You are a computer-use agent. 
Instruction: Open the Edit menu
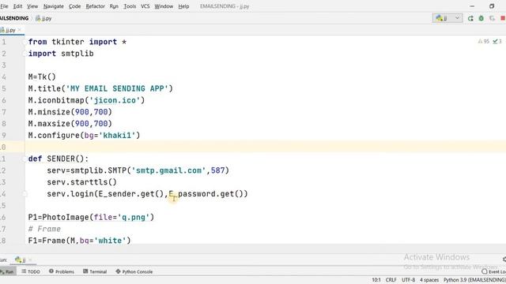pos(17,6)
